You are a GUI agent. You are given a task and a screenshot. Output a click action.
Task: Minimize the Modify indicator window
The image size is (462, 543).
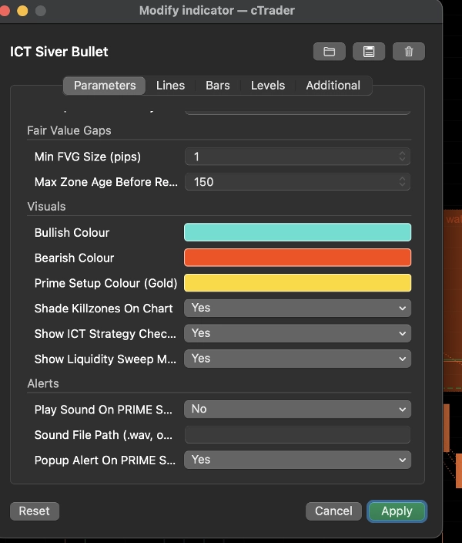coord(22,11)
